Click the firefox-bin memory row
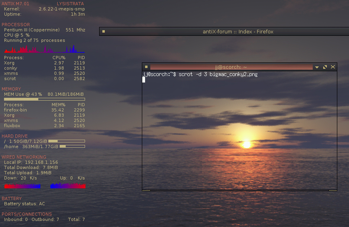 (44, 110)
